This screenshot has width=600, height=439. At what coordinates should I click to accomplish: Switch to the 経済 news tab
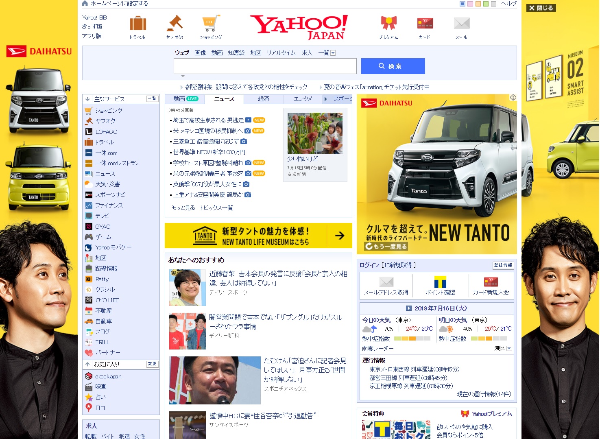click(264, 99)
